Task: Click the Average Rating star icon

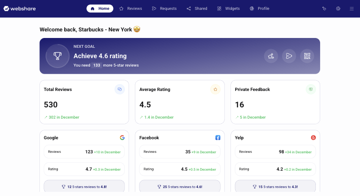Action: (215, 89)
